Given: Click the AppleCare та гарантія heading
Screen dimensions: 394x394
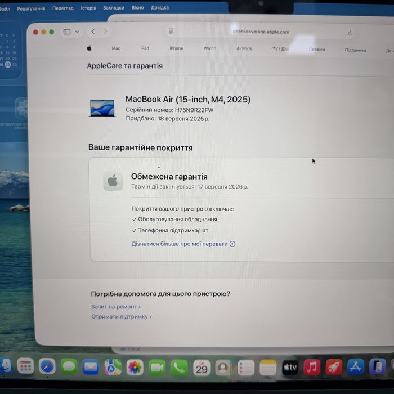Looking at the screenshot, I should (x=124, y=66).
